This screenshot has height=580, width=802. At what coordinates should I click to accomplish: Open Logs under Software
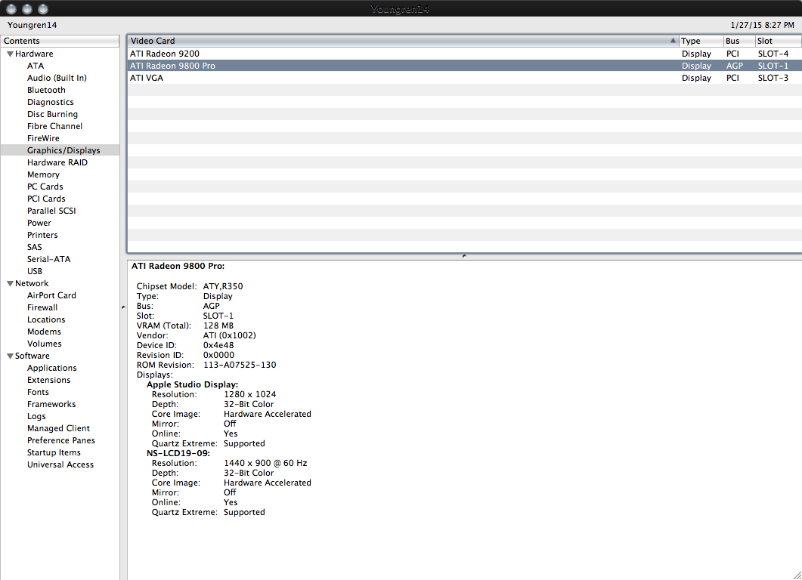coord(36,416)
